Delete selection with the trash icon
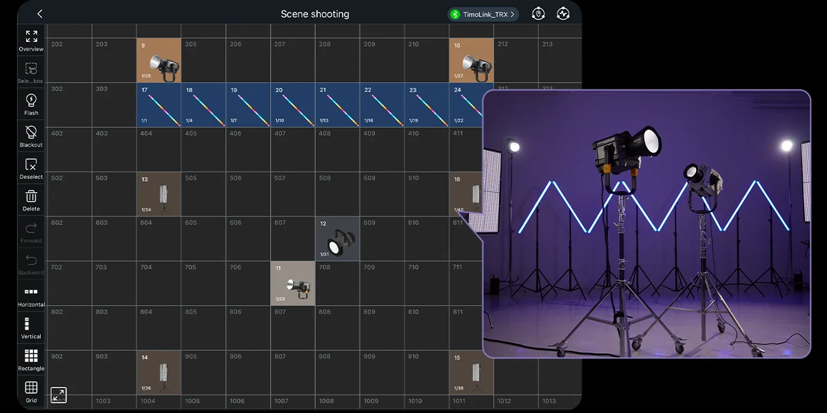 coord(31,200)
